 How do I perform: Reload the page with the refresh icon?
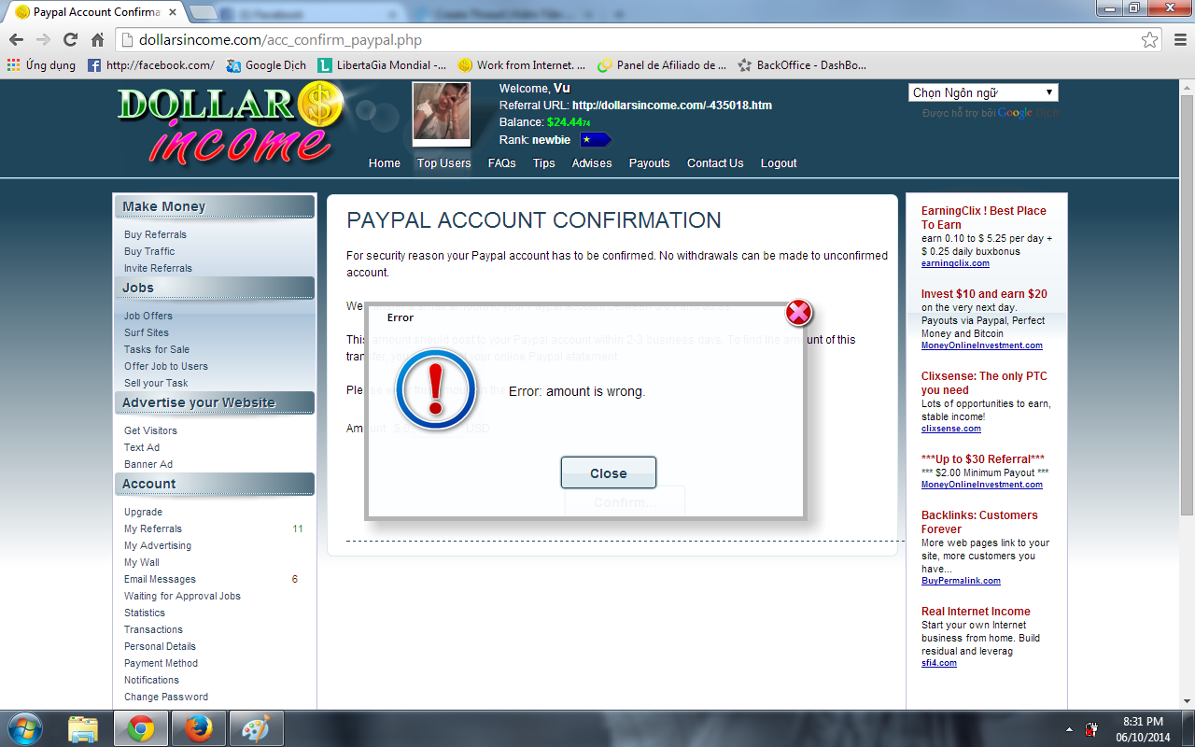coord(70,39)
